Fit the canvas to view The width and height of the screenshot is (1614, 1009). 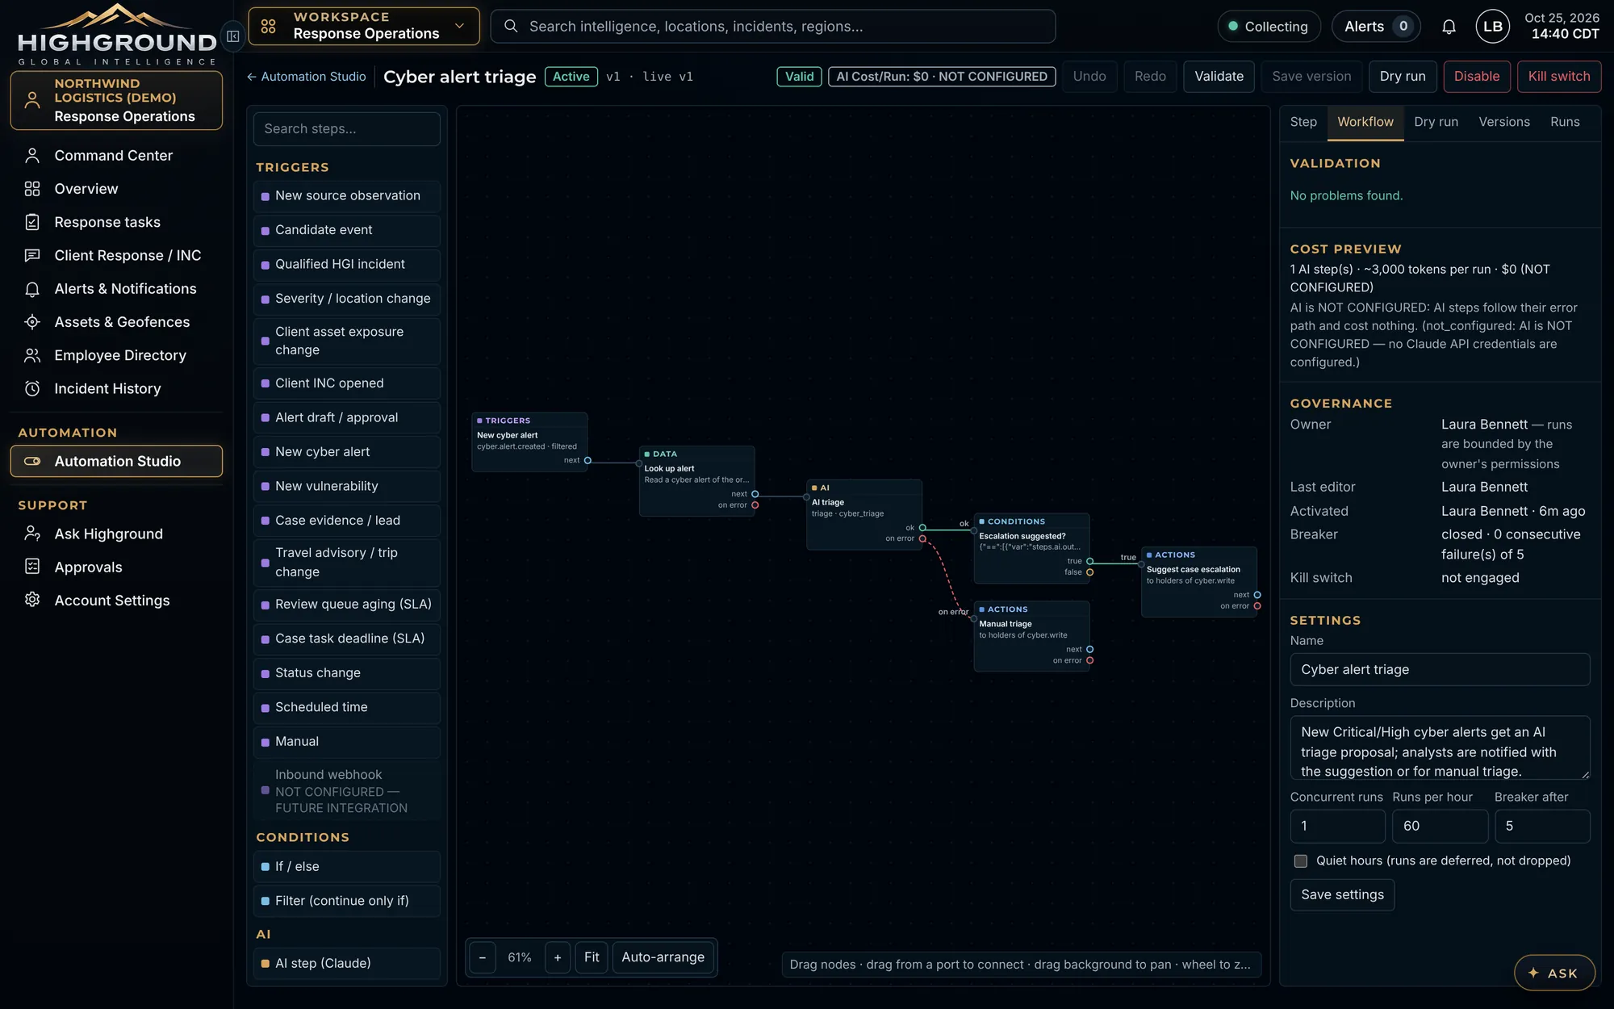tap(592, 957)
